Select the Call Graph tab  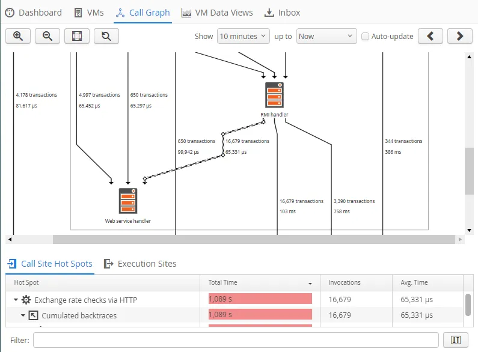142,13
